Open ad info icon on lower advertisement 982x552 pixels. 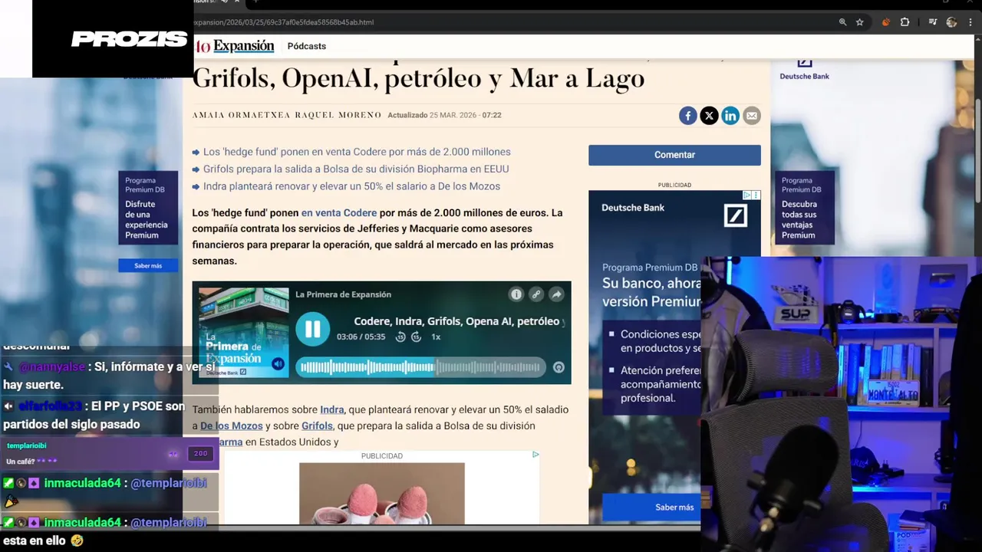point(535,455)
